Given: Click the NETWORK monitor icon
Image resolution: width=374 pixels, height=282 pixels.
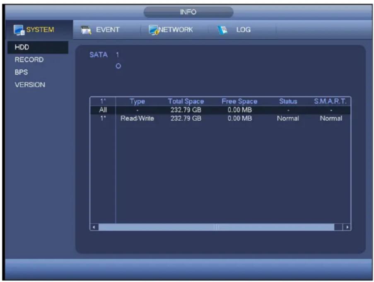Looking at the screenshot, I should [x=154, y=30].
